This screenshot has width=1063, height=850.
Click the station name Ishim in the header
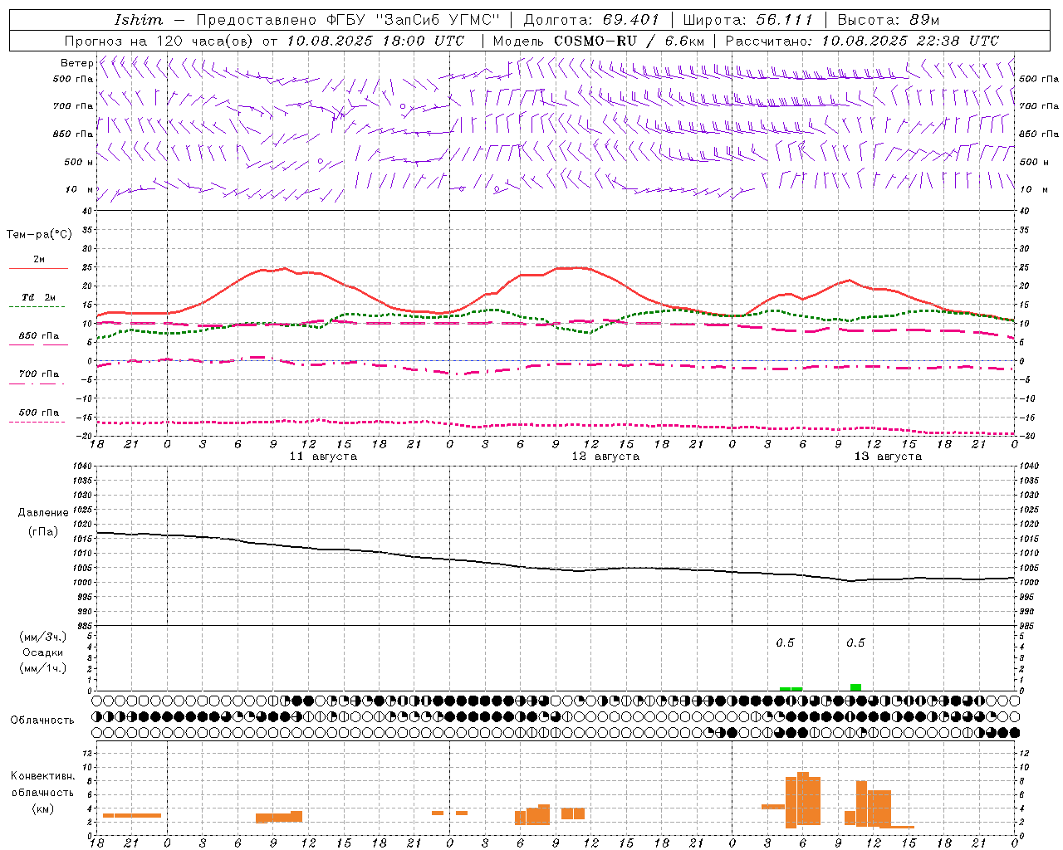click(139, 20)
